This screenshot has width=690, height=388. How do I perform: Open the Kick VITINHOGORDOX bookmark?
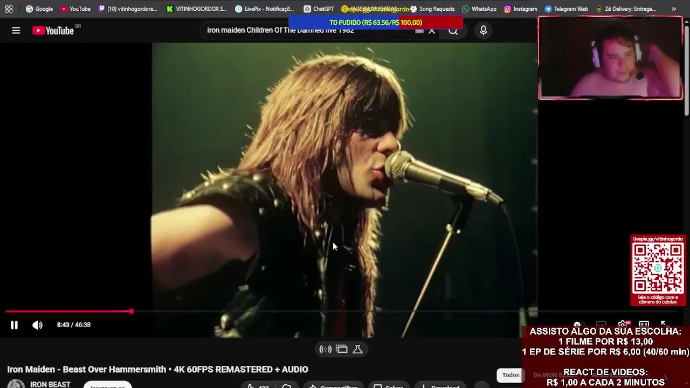tap(197, 9)
